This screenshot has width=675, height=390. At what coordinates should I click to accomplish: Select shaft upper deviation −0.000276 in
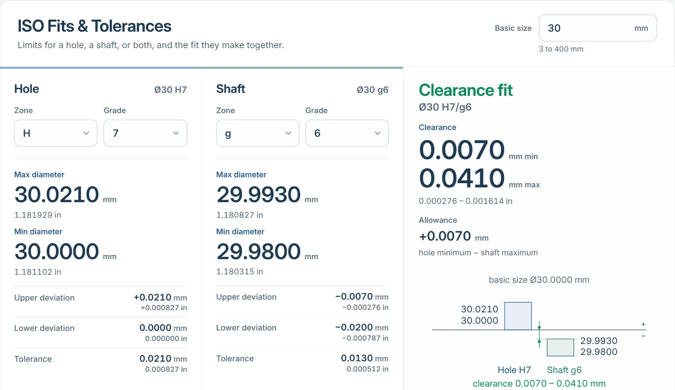tap(365, 307)
